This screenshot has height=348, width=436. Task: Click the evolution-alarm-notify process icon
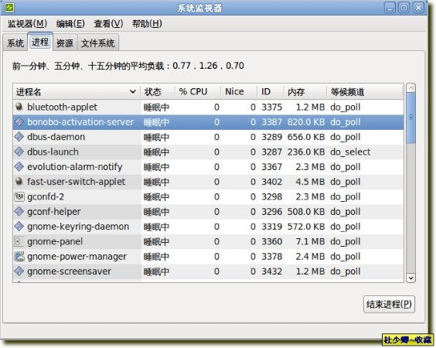pyautogui.click(x=19, y=166)
